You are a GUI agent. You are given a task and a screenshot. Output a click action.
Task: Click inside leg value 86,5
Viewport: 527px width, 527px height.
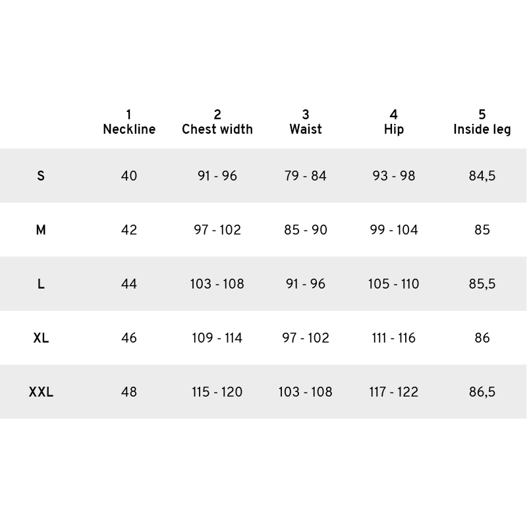point(482,392)
